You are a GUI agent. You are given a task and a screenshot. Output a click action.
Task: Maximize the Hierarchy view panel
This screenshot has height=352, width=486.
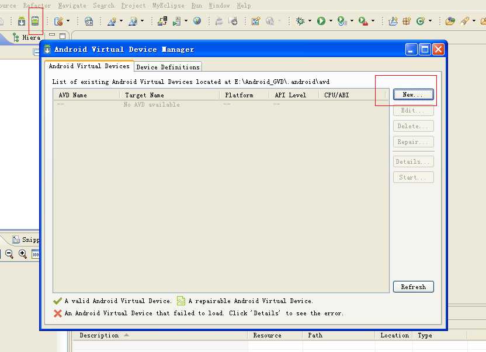63,36
